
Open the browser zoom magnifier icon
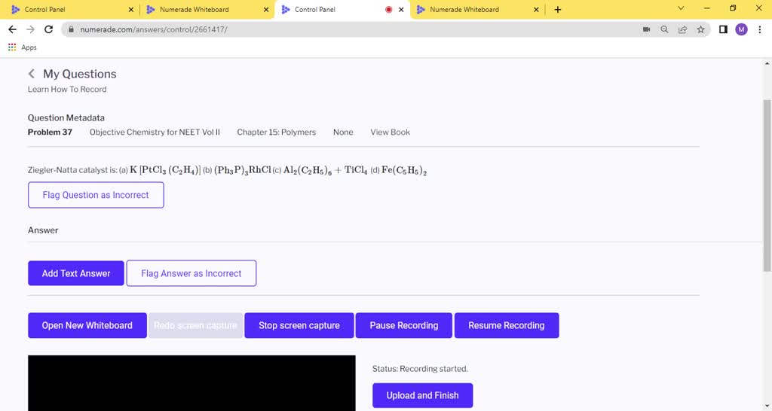click(x=664, y=29)
